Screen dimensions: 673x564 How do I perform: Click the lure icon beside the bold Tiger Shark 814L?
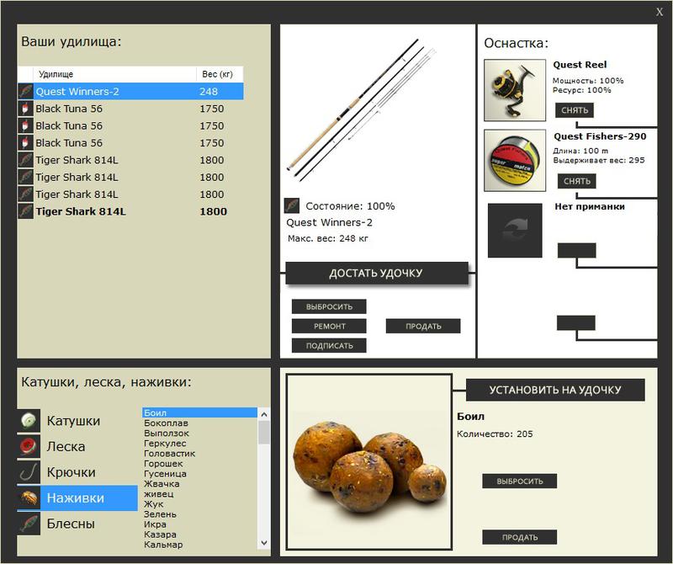coord(26,211)
